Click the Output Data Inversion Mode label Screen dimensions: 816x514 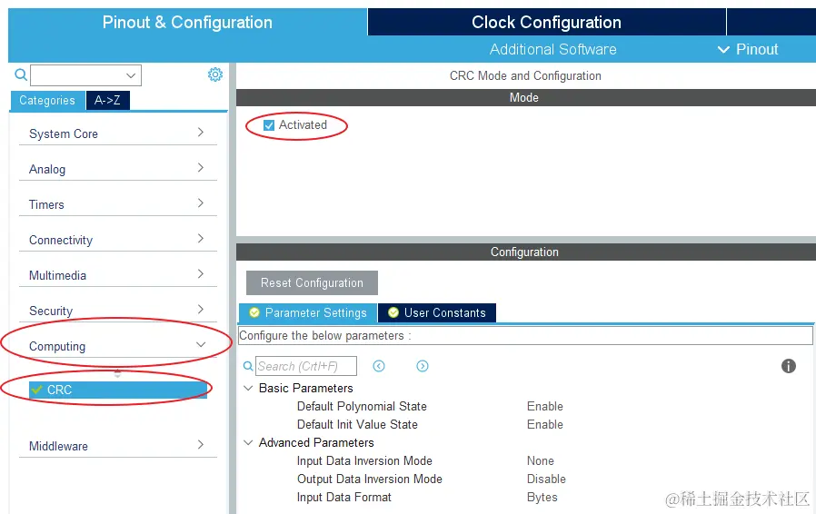pyautogui.click(x=370, y=479)
